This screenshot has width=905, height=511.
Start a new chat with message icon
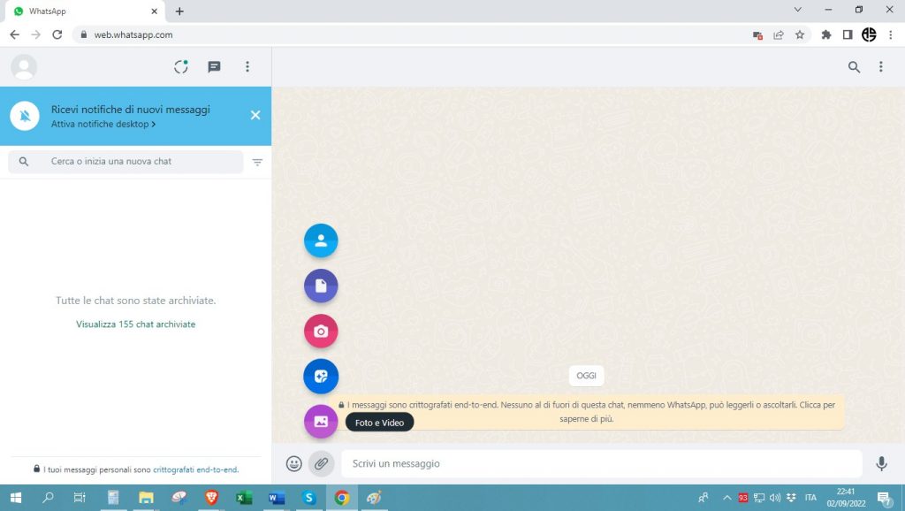214,67
